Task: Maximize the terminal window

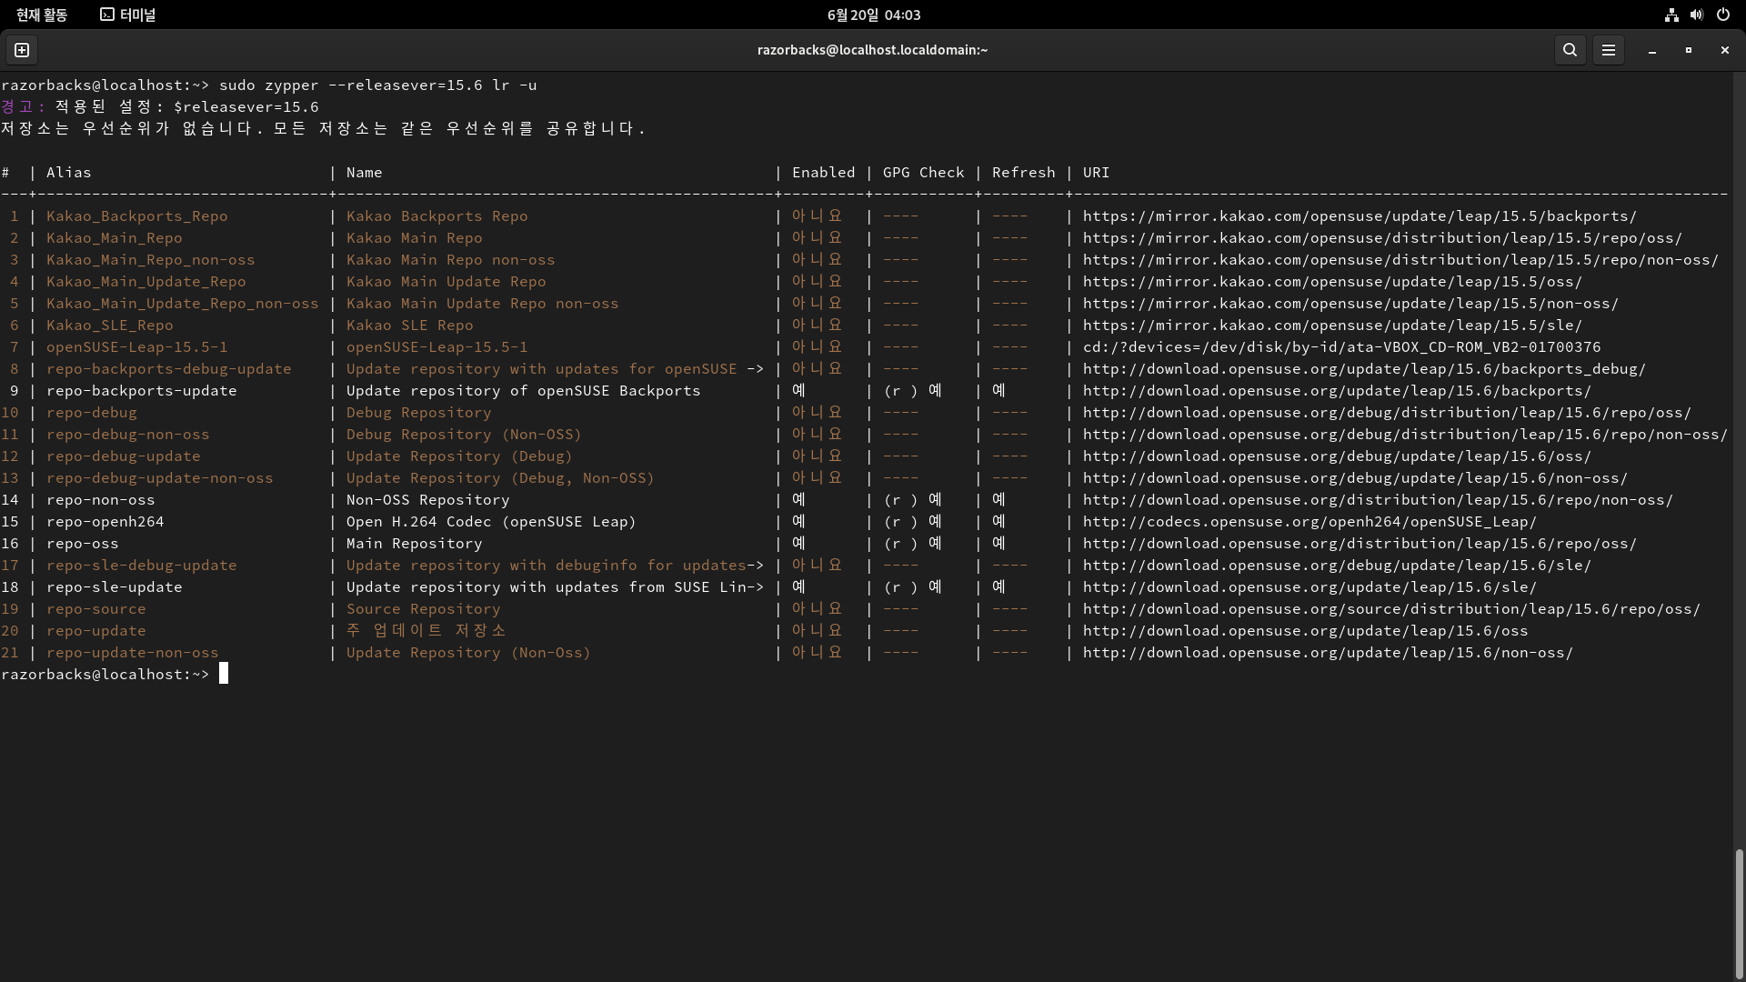Action: click(x=1688, y=50)
